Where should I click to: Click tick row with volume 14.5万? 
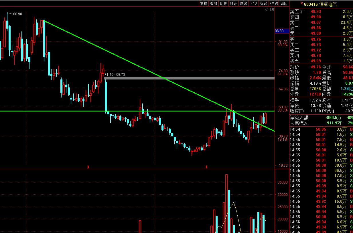point(321,145)
